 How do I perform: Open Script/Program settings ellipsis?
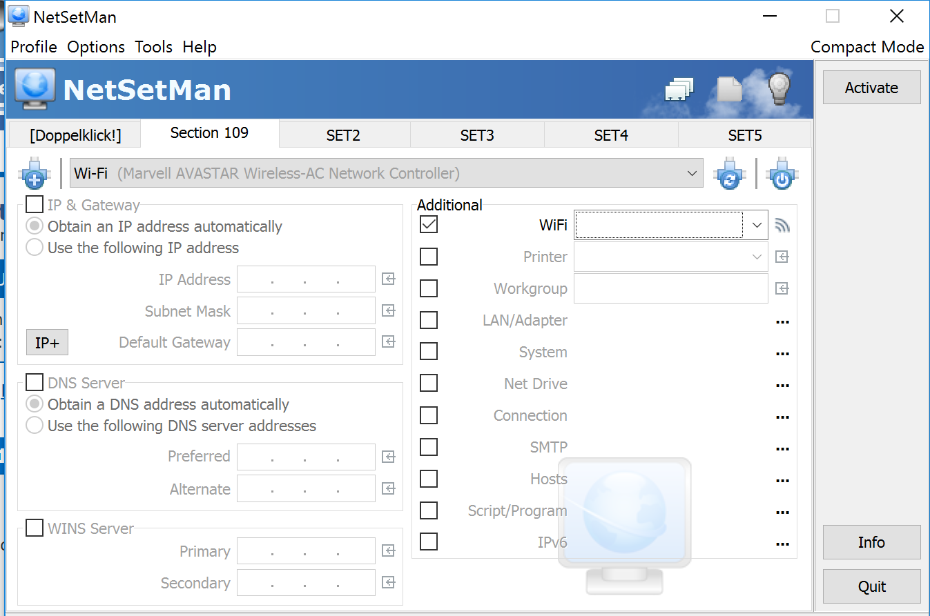click(x=782, y=512)
